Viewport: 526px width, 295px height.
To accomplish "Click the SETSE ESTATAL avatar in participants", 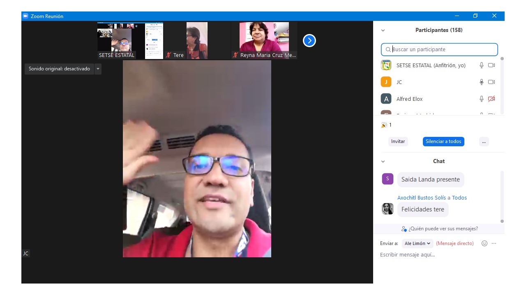I will (386, 65).
